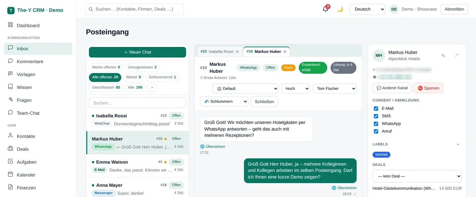Click the The-Y CRM logo icon
The width and height of the screenshot is (476, 197).
pyautogui.click(x=11, y=10)
